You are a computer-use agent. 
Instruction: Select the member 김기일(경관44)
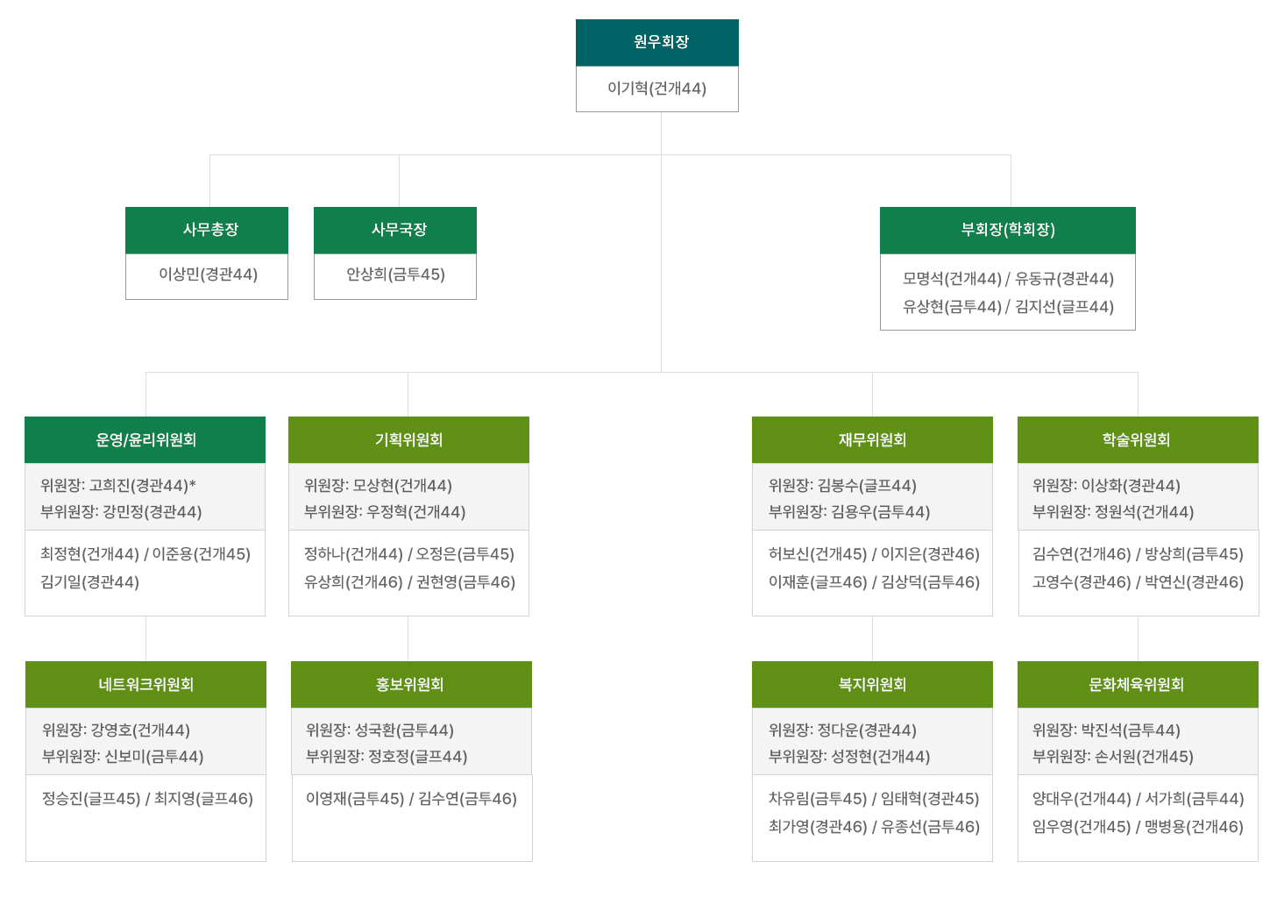point(89,582)
